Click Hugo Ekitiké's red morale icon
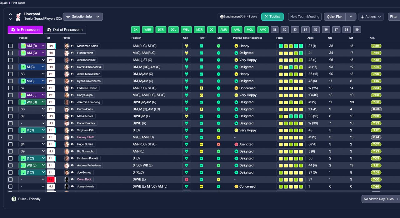Viewport: 400px width, 218px height. 218,144
